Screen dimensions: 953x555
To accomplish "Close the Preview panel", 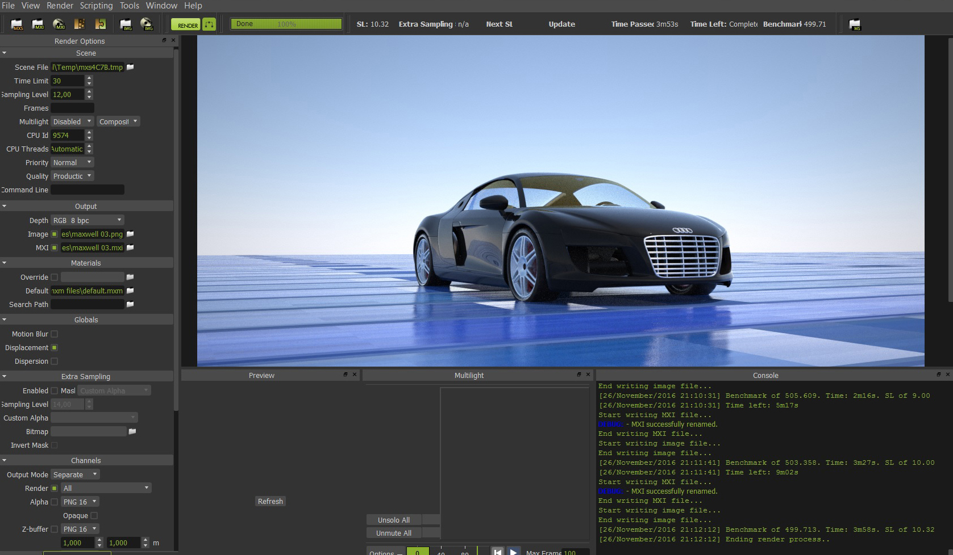I will tap(355, 375).
